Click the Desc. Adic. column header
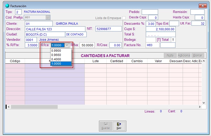This screenshot has width=211, height=136. pyautogui.click(x=191, y=61)
